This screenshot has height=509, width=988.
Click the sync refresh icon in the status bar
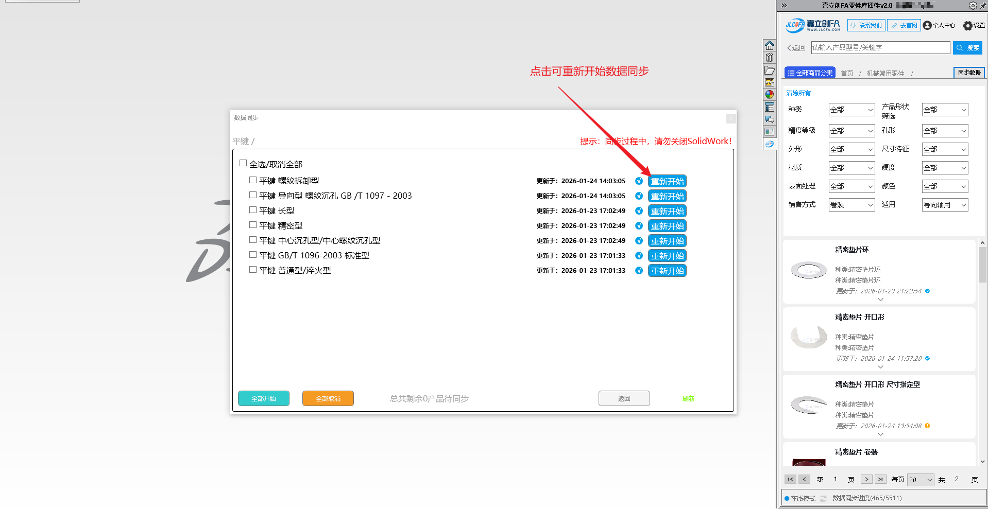pos(823,498)
